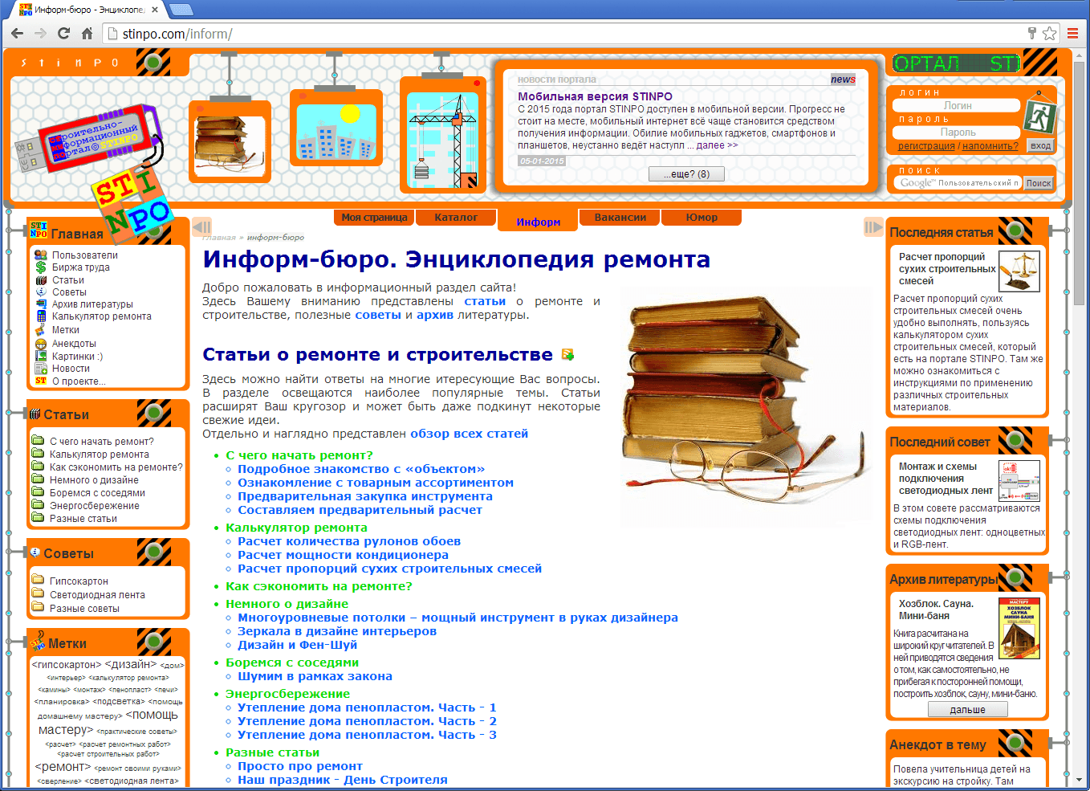Click the green exit door login icon
This screenshot has height=791, width=1090.
pos(1039,116)
